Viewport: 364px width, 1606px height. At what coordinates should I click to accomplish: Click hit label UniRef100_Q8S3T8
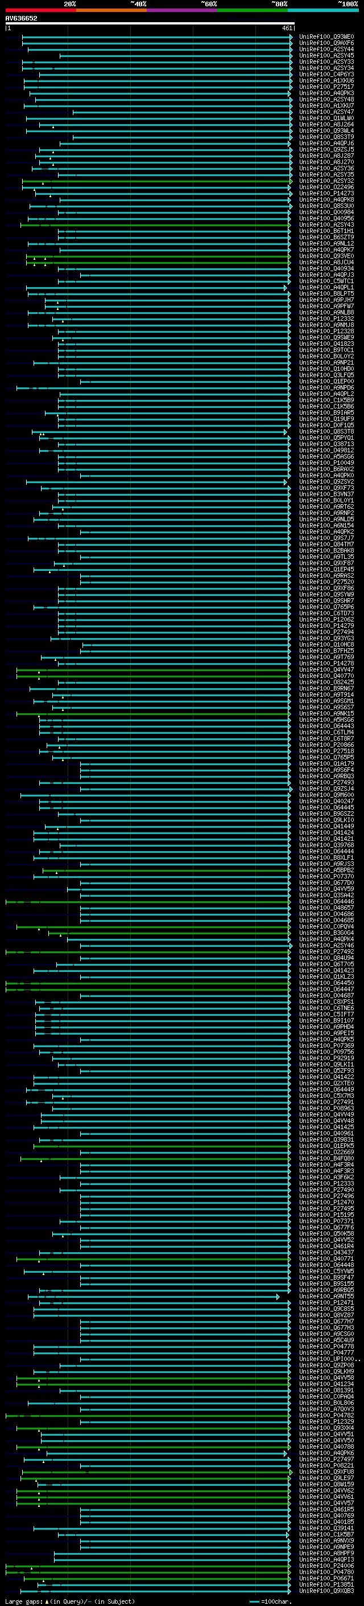[x=326, y=431]
